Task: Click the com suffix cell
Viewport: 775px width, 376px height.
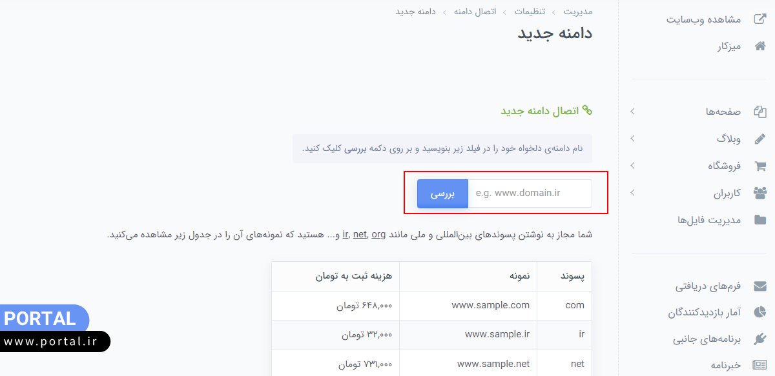Action: (564, 306)
